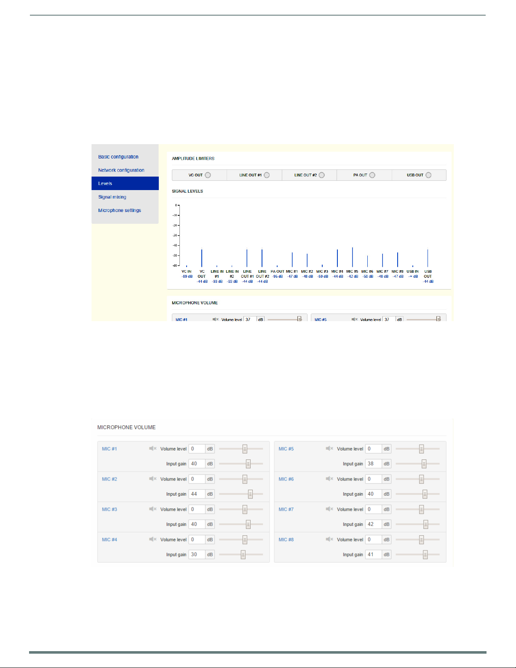This screenshot has height=668, width=516.
Task: Open Basic configuration page
Action: pos(118,157)
